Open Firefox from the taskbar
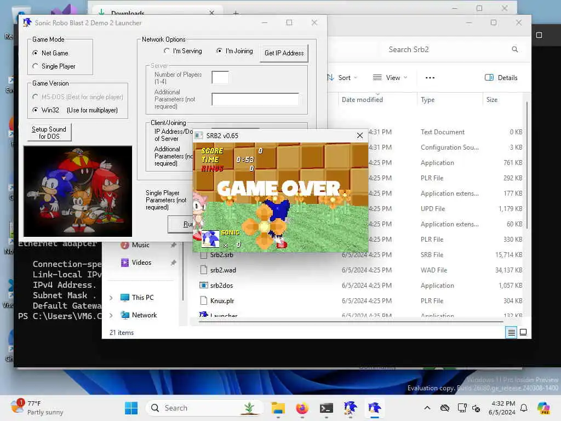This screenshot has height=421, width=561. (302, 408)
